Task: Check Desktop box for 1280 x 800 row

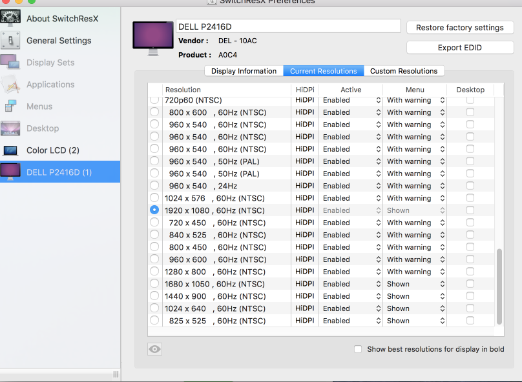Action: [x=470, y=271]
